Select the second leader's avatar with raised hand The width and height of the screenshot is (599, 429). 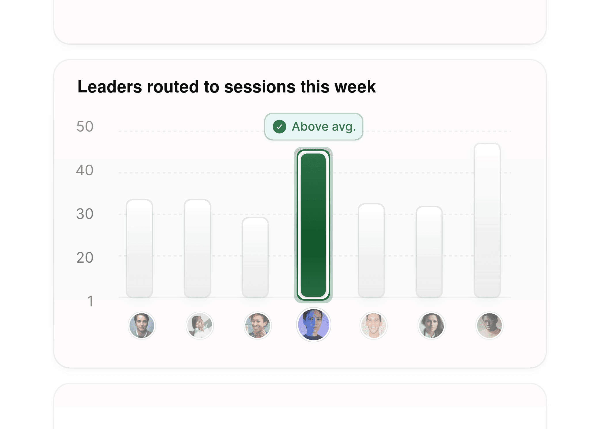point(200,325)
